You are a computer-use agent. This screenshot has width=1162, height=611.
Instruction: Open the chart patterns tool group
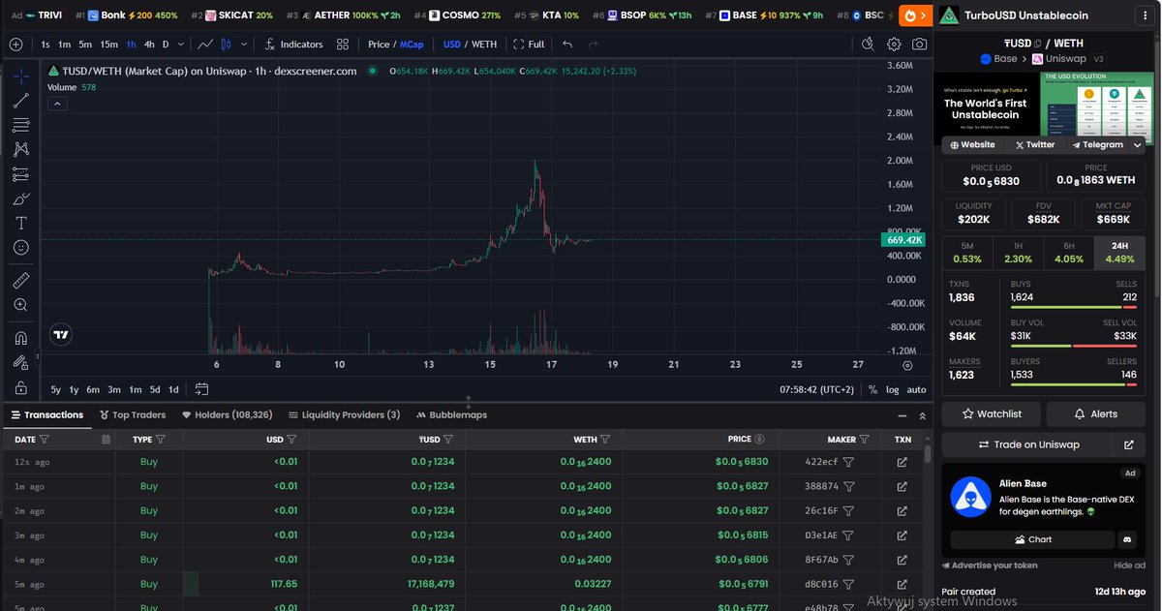(20, 149)
